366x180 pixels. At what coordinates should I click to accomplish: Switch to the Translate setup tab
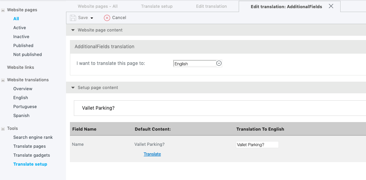(157, 6)
